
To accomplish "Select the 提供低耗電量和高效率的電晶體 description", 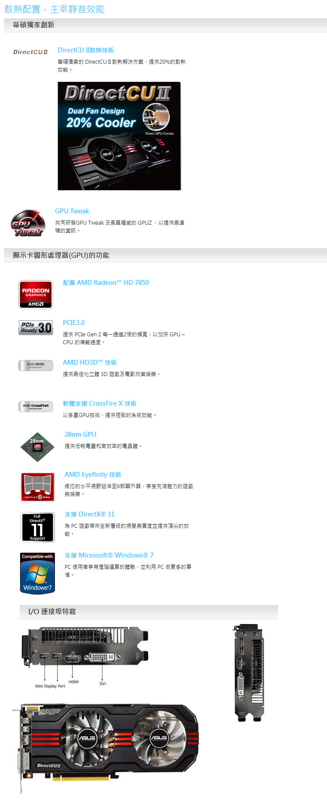I will (103, 446).
